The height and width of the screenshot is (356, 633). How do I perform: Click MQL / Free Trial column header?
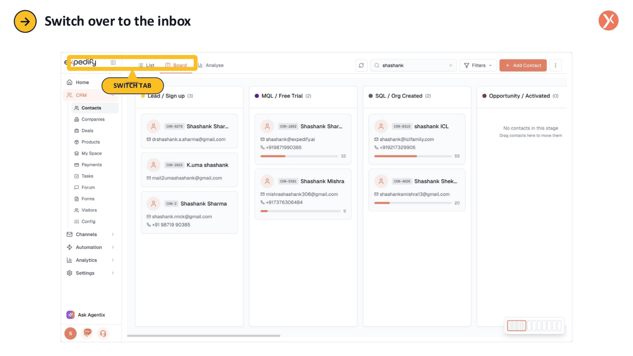click(x=303, y=96)
